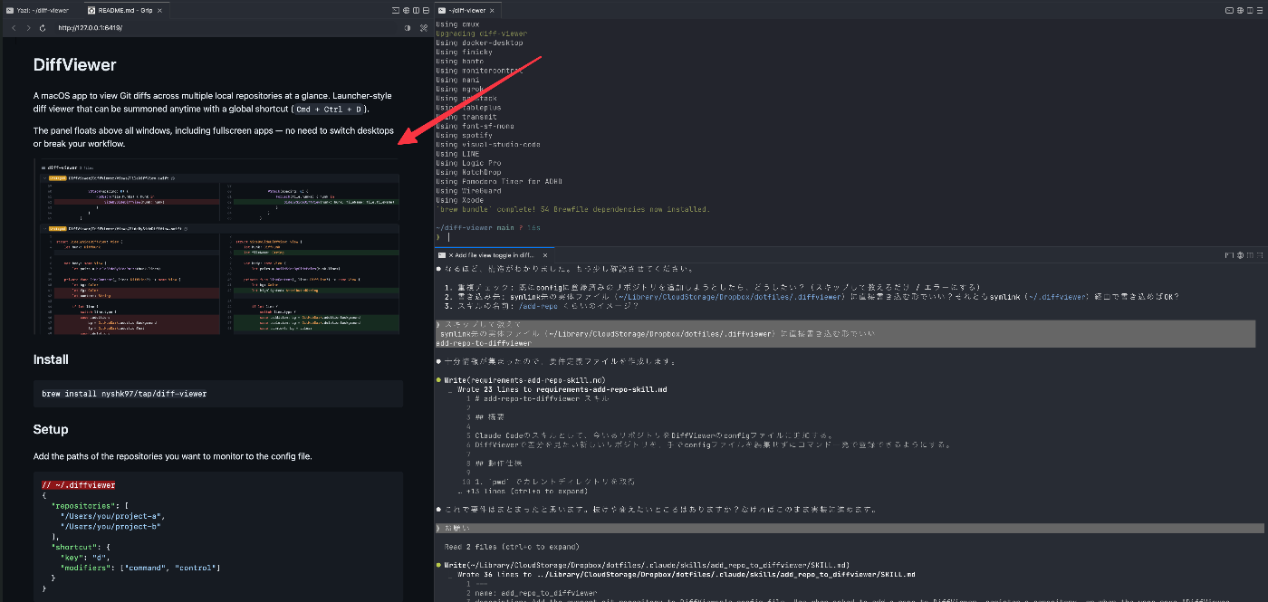
Task: Click the 'Using docker-desktop' terminal line
Action: tap(478, 43)
